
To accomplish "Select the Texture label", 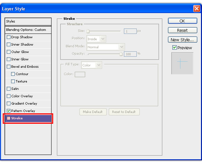I will click(22, 81).
